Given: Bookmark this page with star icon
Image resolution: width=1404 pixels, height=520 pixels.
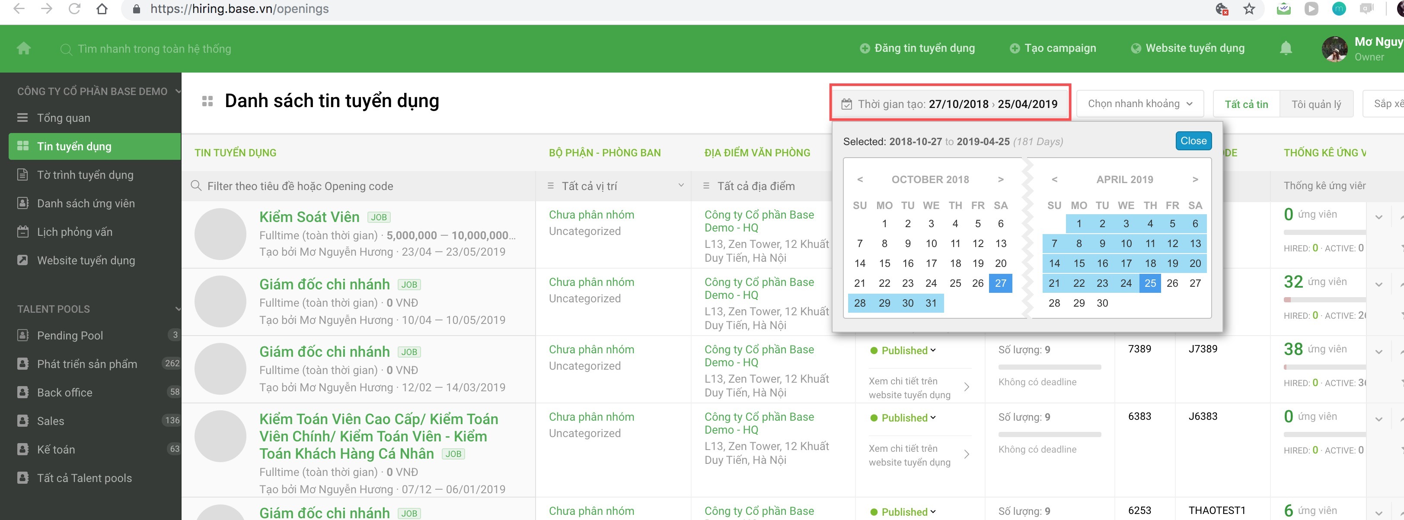Looking at the screenshot, I should click(x=1249, y=9).
